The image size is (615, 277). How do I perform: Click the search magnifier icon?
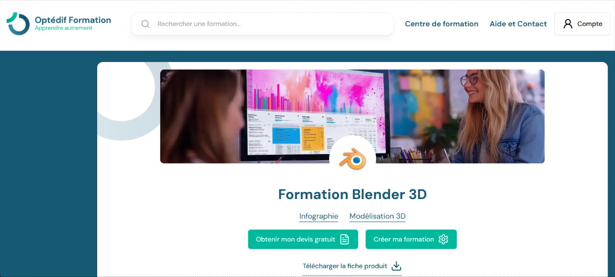(x=145, y=23)
